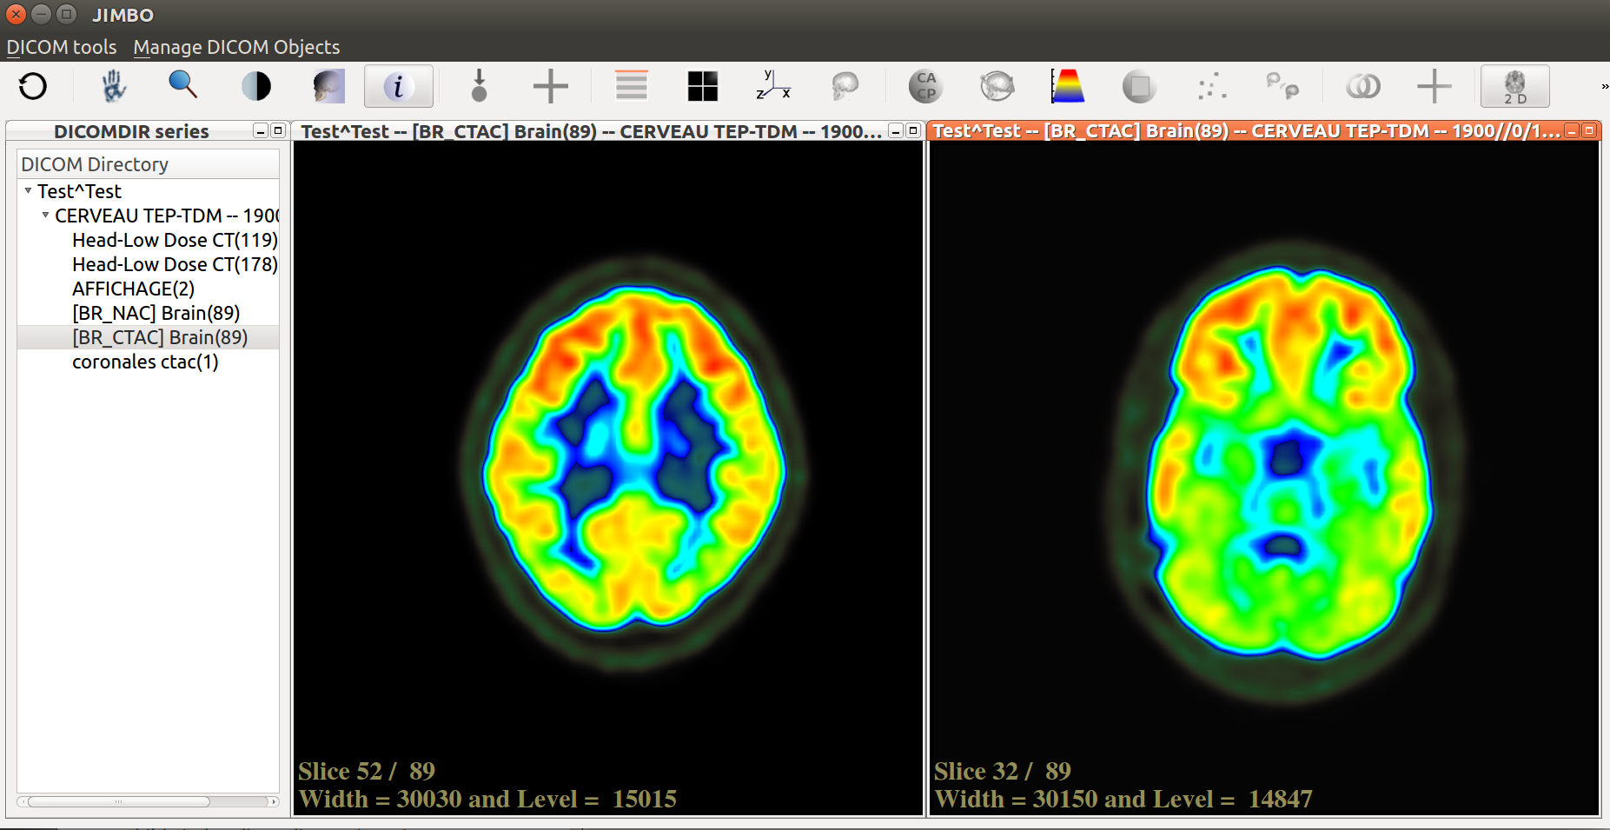Collapse the Test^Test patient tree node
The height and width of the screenshot is (830, 1610).
28,190
